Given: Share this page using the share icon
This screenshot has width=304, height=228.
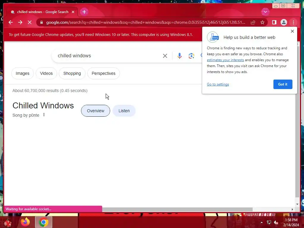Looking at the screenshot, I should (253, 23).
